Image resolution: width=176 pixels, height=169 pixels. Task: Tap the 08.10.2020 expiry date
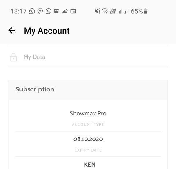[x=88, y=139]
